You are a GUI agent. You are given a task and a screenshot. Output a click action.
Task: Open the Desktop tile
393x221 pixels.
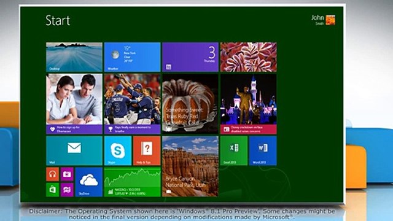[74, 57]
